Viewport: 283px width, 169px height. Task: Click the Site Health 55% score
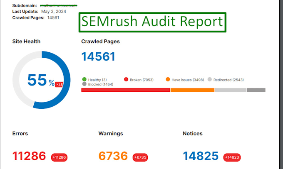tap(41, 80)
